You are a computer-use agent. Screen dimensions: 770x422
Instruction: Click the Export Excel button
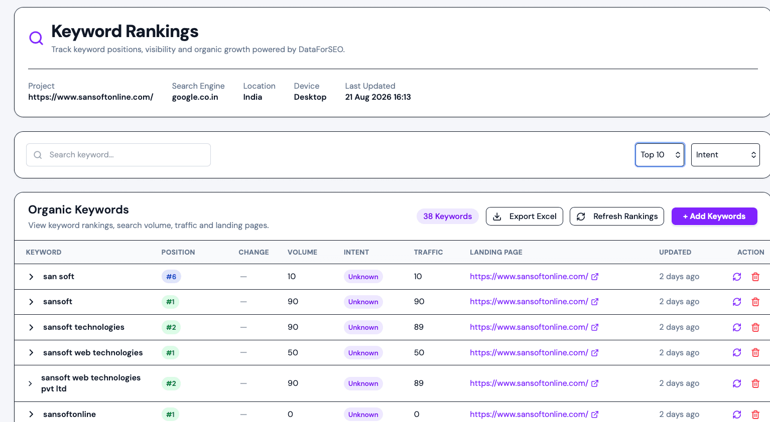[524, 217]
